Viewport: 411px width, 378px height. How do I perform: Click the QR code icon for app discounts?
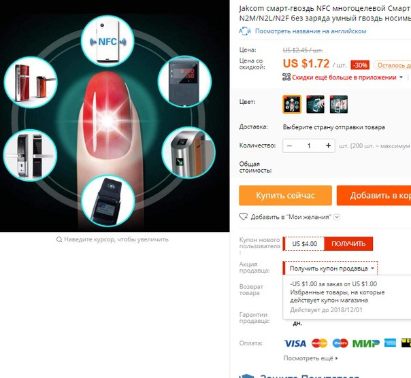[286, 77]
